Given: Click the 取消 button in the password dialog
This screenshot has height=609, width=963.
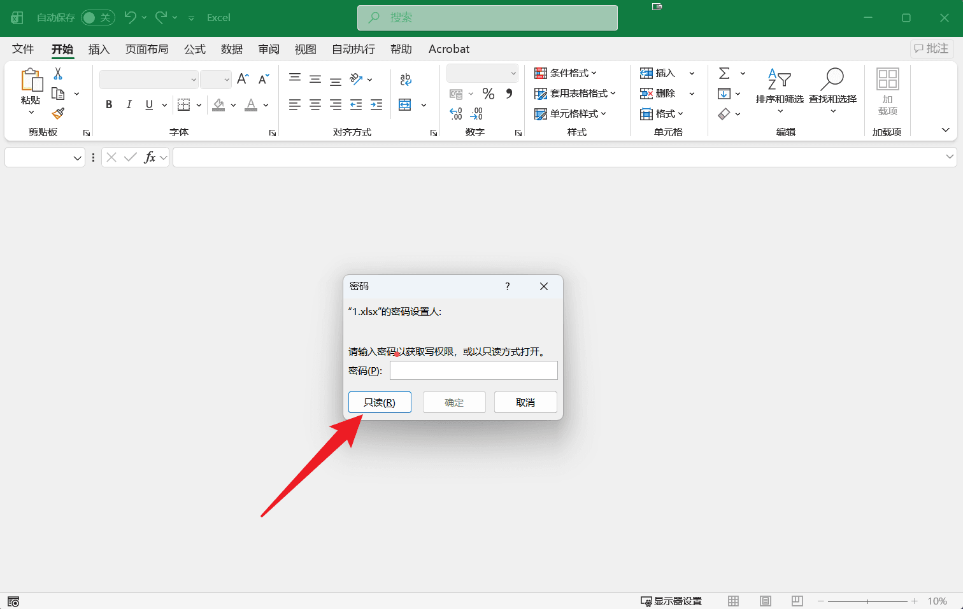Looking at the screenshot, I should click(x=525, y=402).
